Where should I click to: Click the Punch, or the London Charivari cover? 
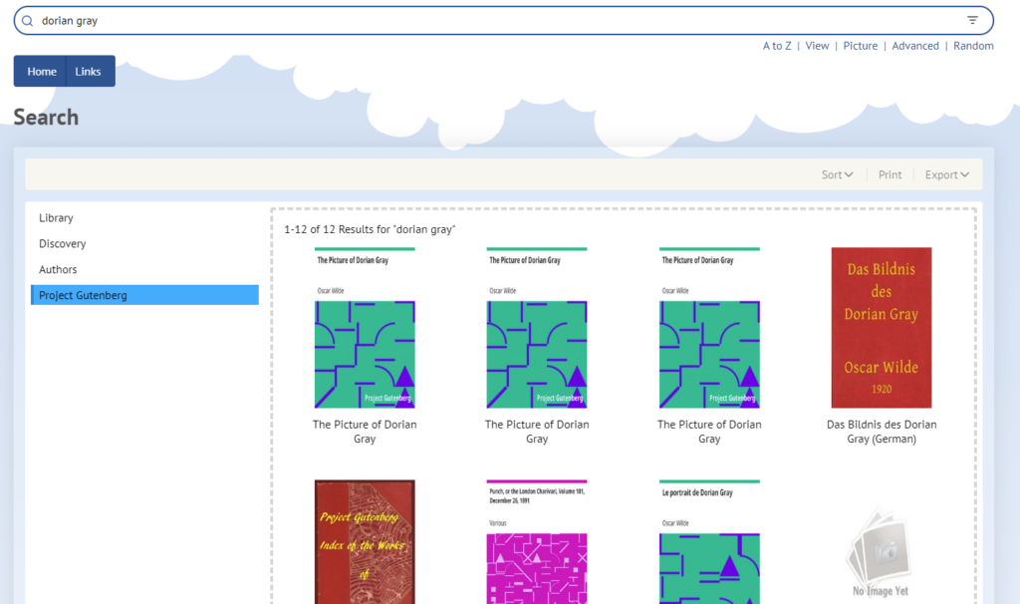point(537,541)
